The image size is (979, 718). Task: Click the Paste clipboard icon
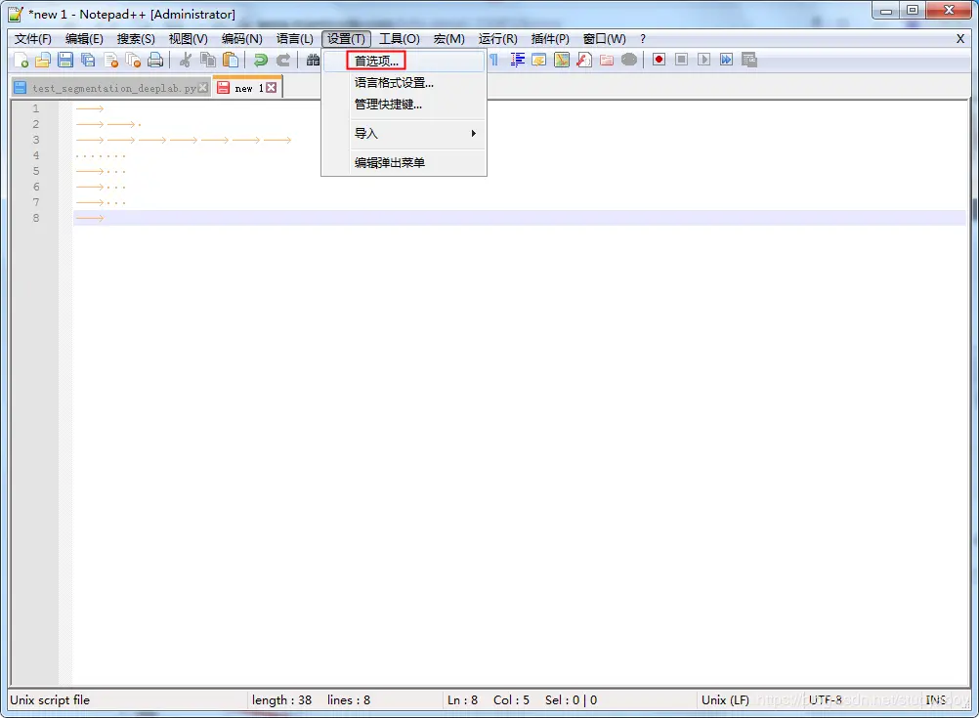point(231,60)
